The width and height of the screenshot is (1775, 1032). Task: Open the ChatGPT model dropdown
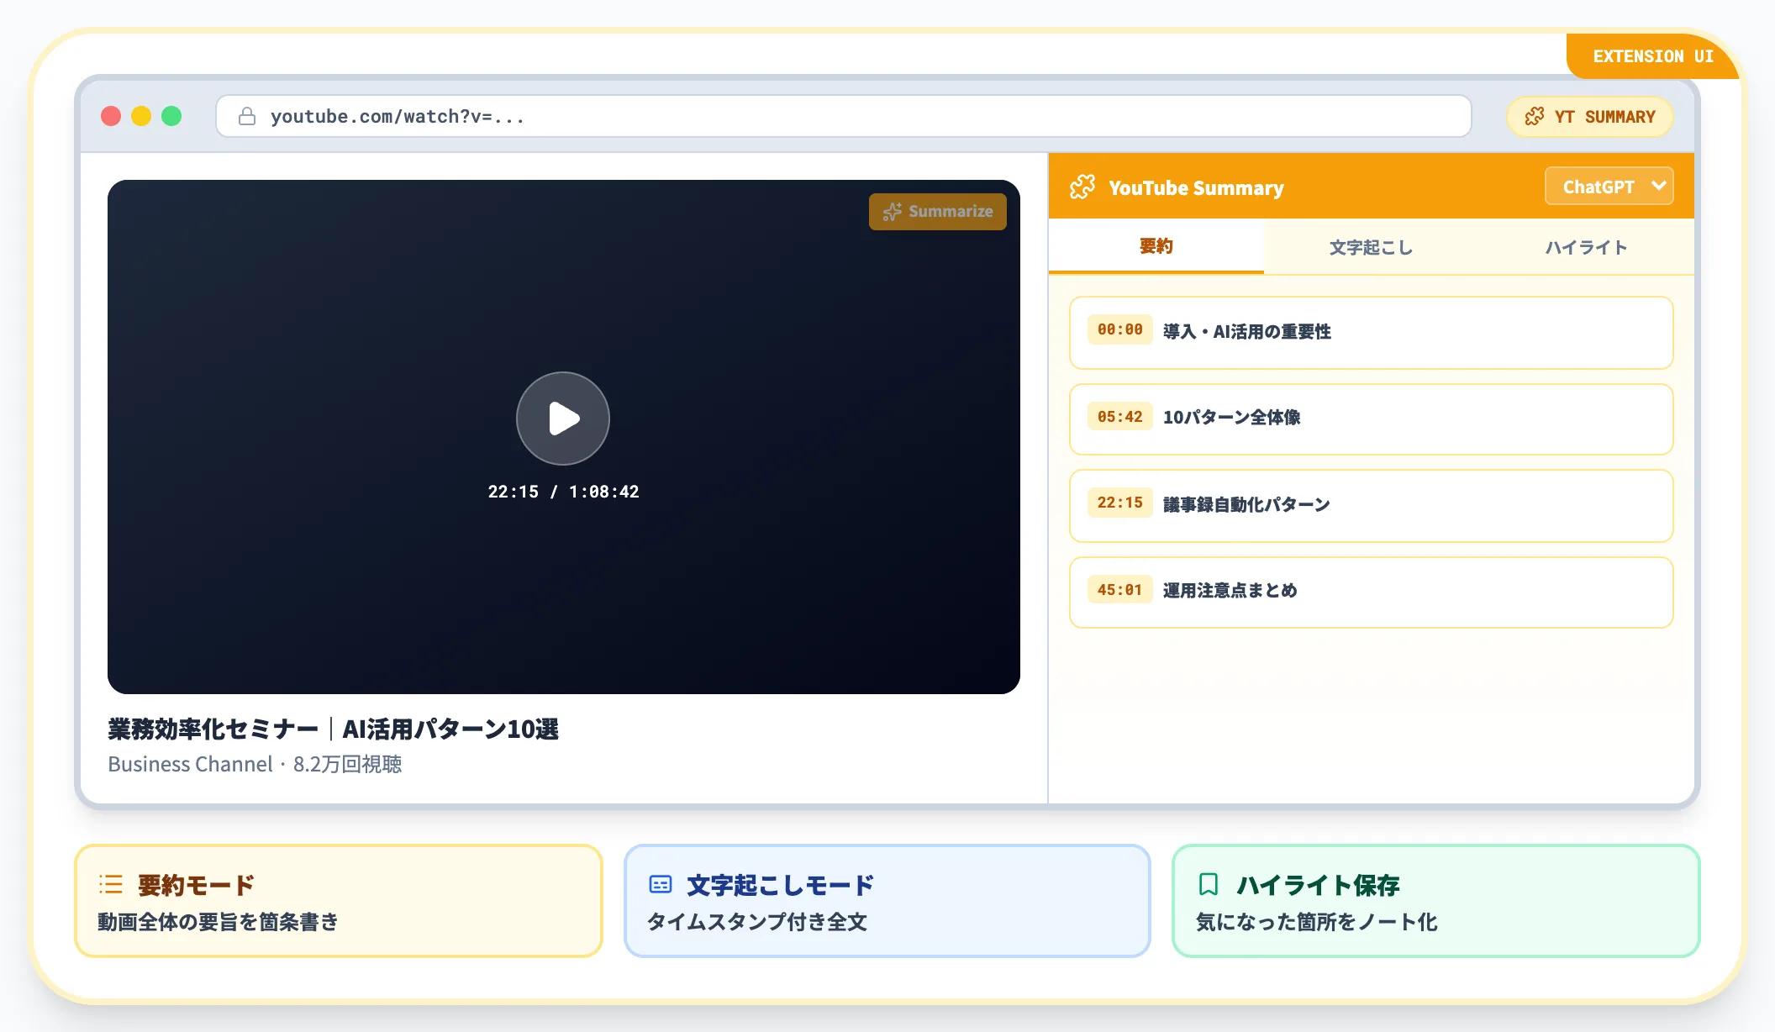pos(1609,187)
